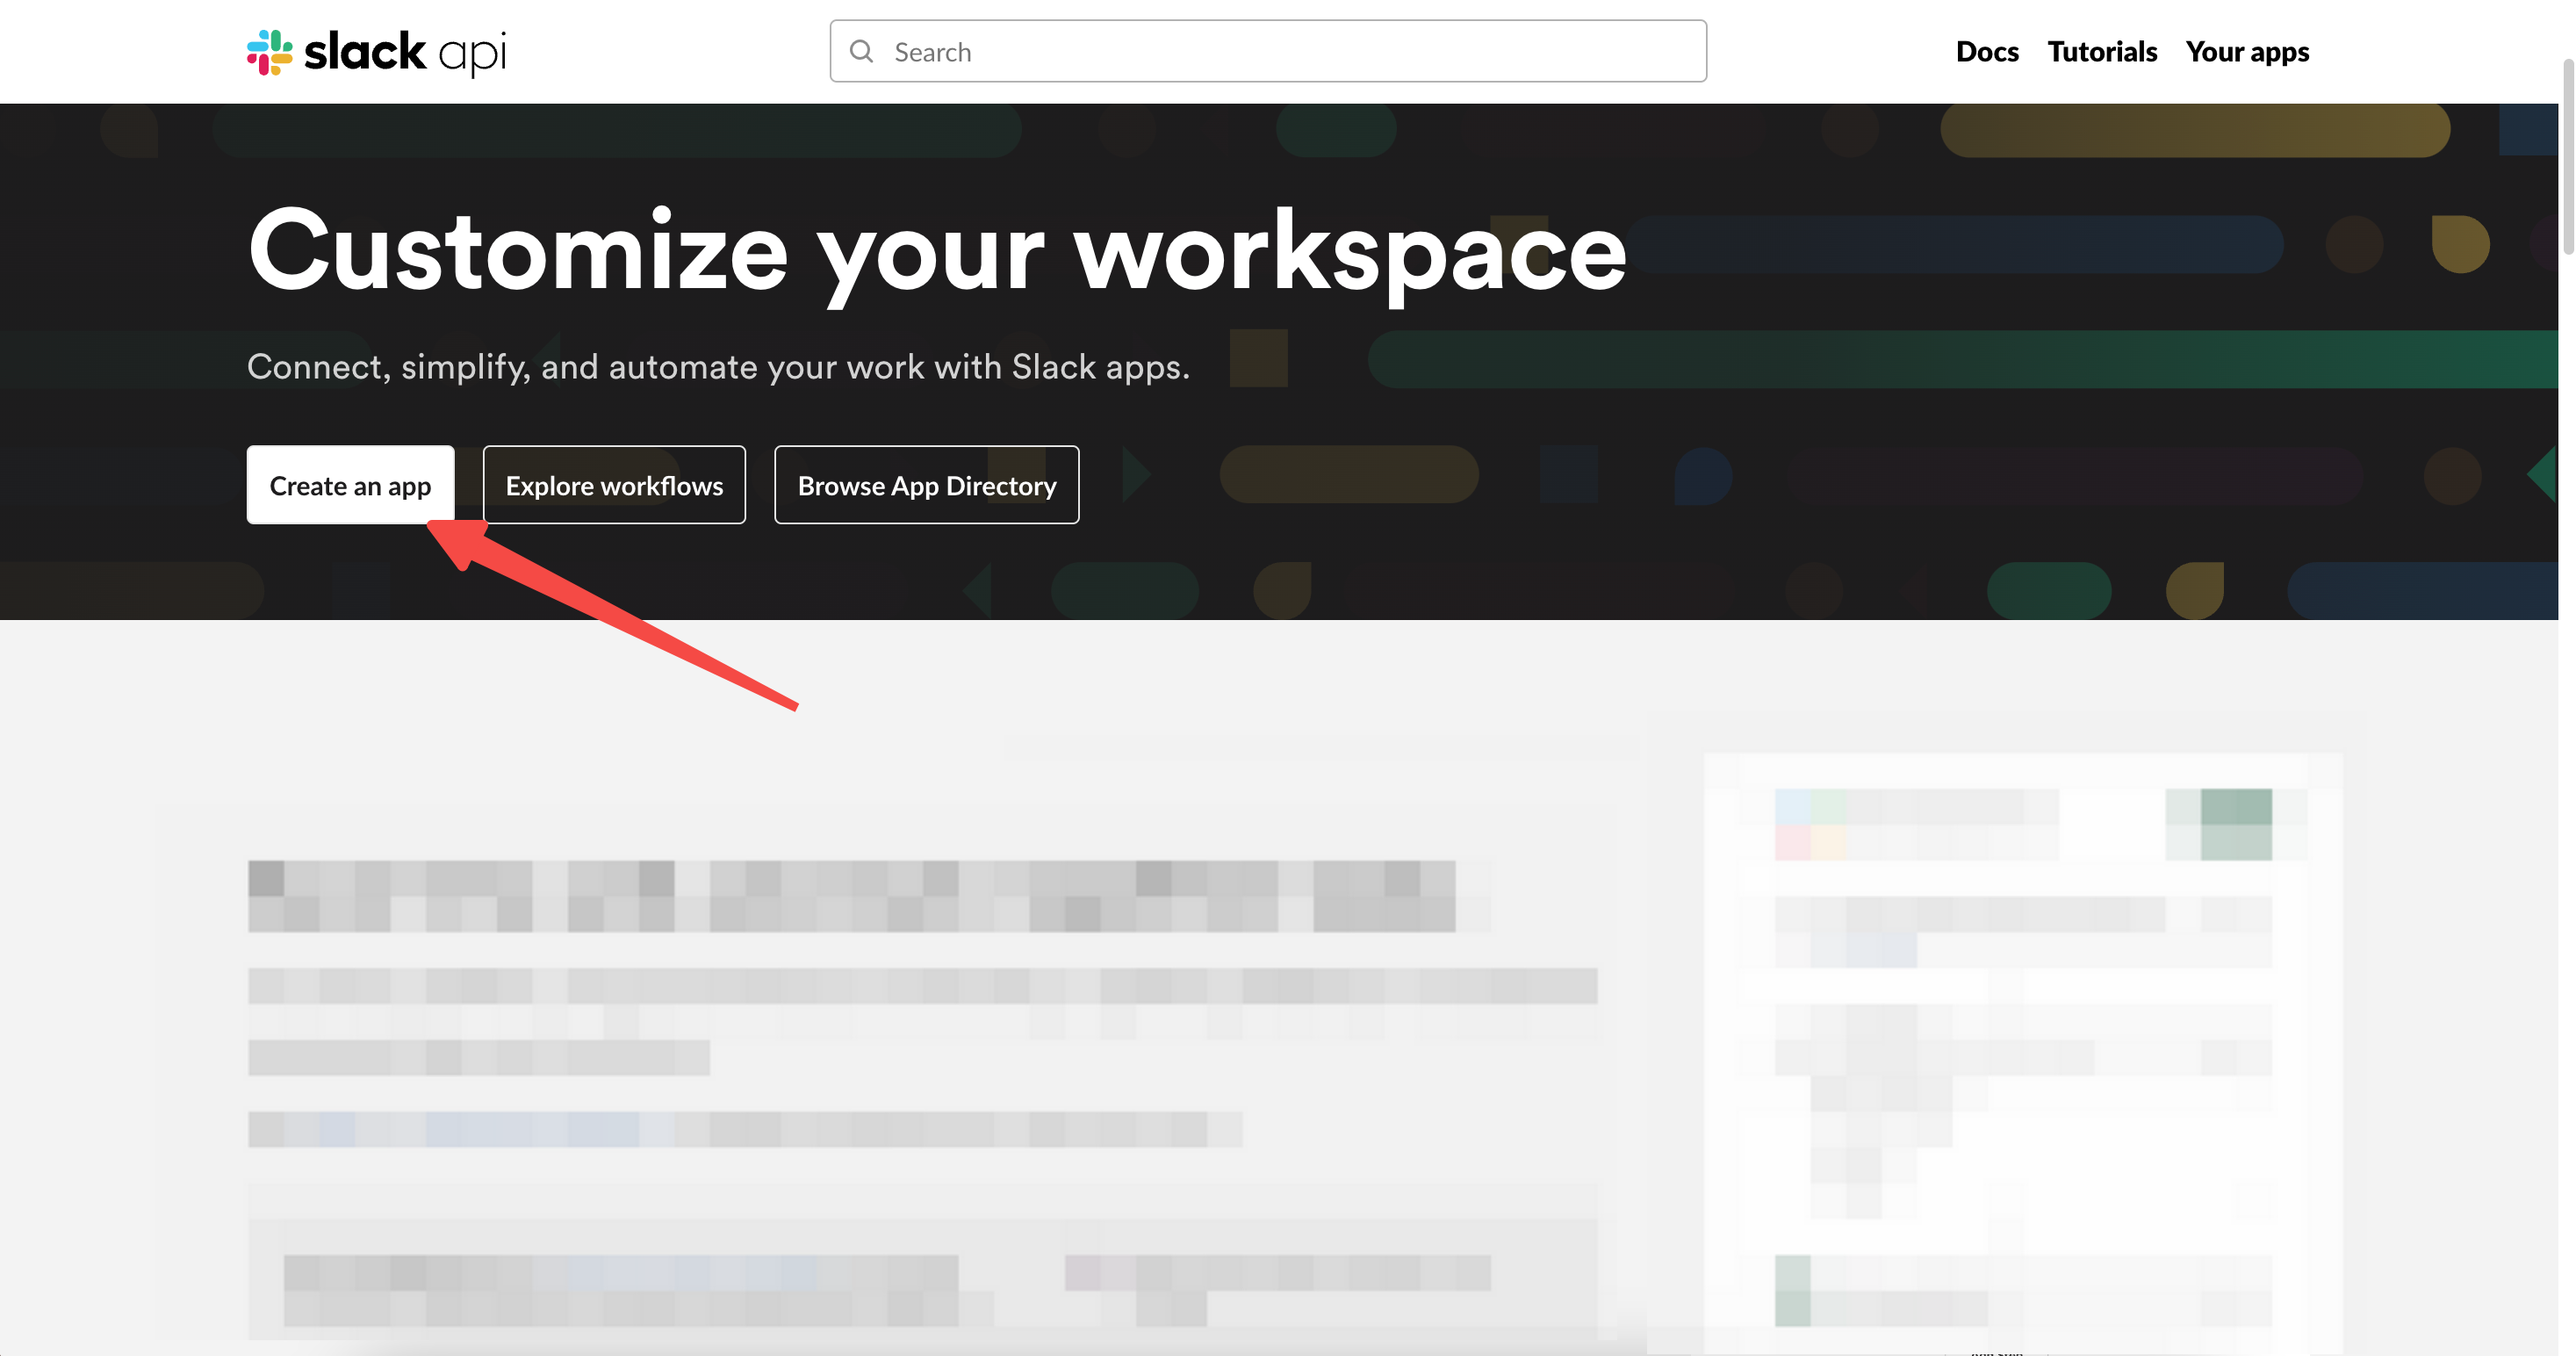Open Browse App Directory
2576x1356 pixels.
pos(927,485)
